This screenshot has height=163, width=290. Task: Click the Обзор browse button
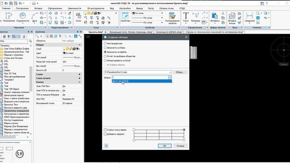click(x=180, y=72)
